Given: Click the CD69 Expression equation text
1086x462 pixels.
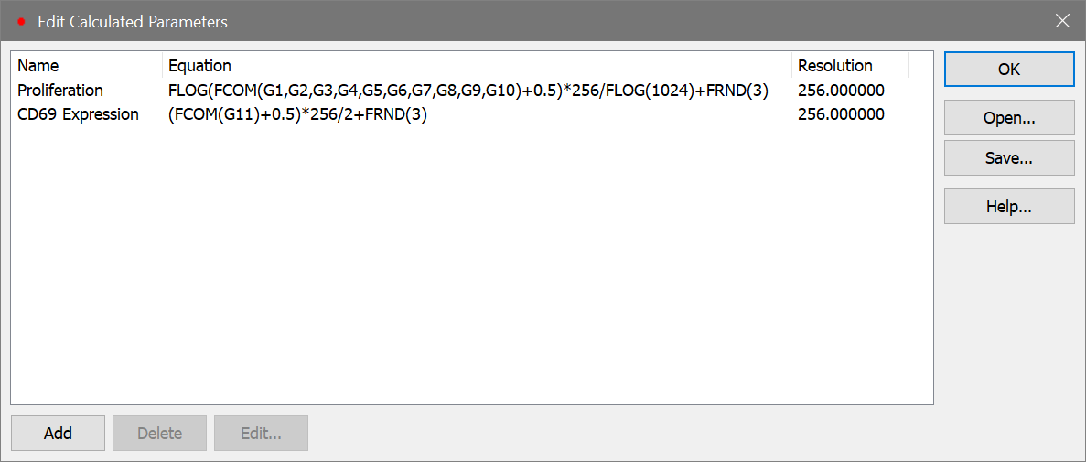Looking at the screenshot, I should click(x=298, y=114).
